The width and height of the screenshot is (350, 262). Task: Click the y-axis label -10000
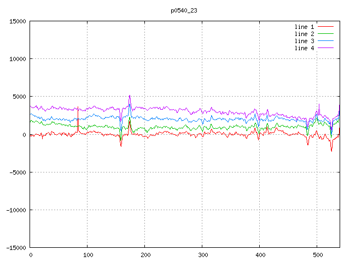tap(16, 210)
